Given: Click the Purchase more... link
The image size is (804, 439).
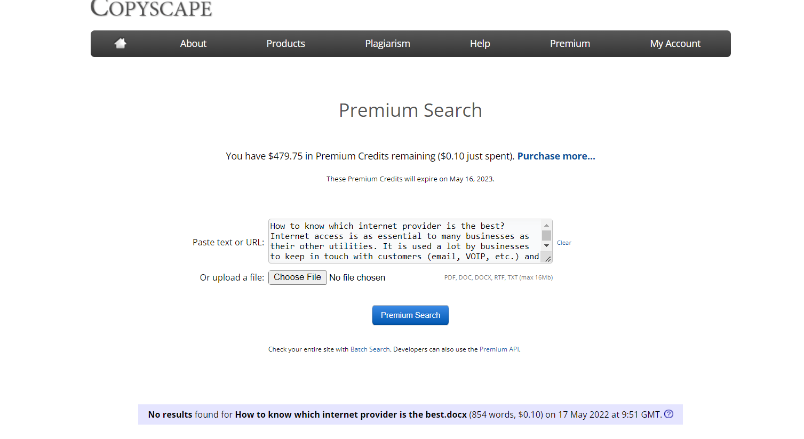Looking at the screenshot, I should click(x=556, y=156).
